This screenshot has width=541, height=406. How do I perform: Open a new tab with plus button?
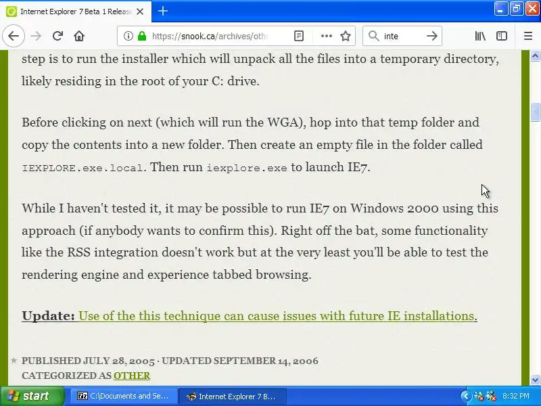pyautogui.click(x=163, y=11)
